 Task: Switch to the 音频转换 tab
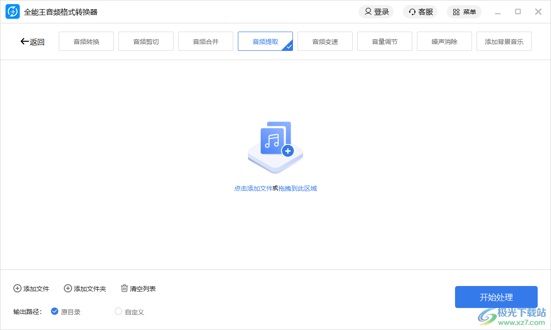tap(86, 41)
